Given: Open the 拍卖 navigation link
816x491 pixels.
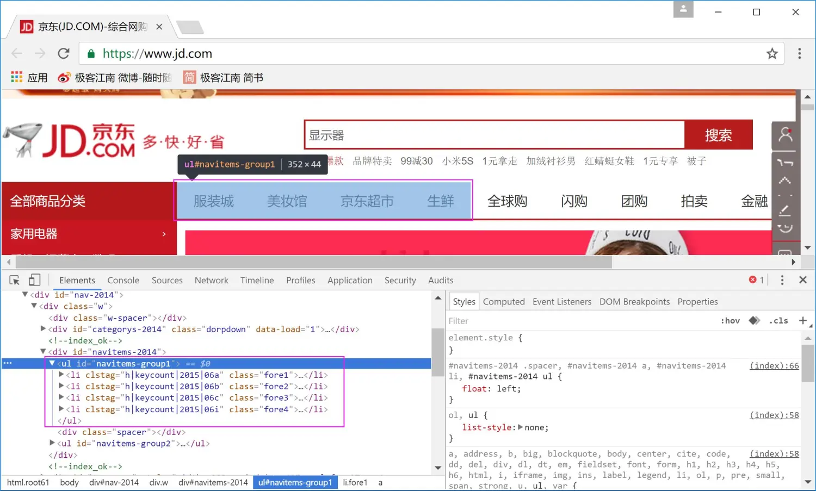Looking at the screenshot, I should pyautogui.click(x=694, y=201).
